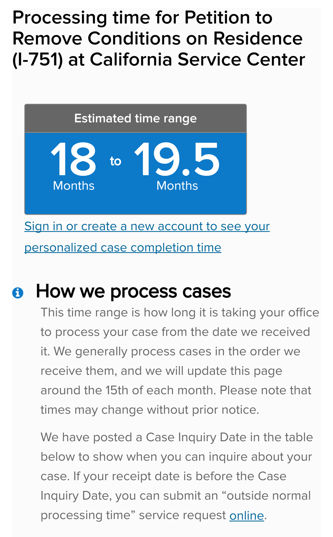
Task: Click the 'personalized case completion time' link text
Action: coord(123,248)
